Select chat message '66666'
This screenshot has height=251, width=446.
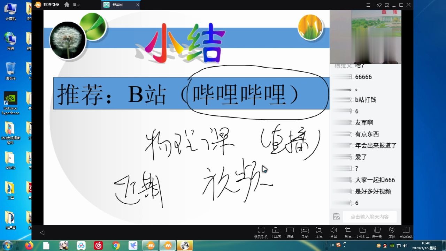pos(363,77)
